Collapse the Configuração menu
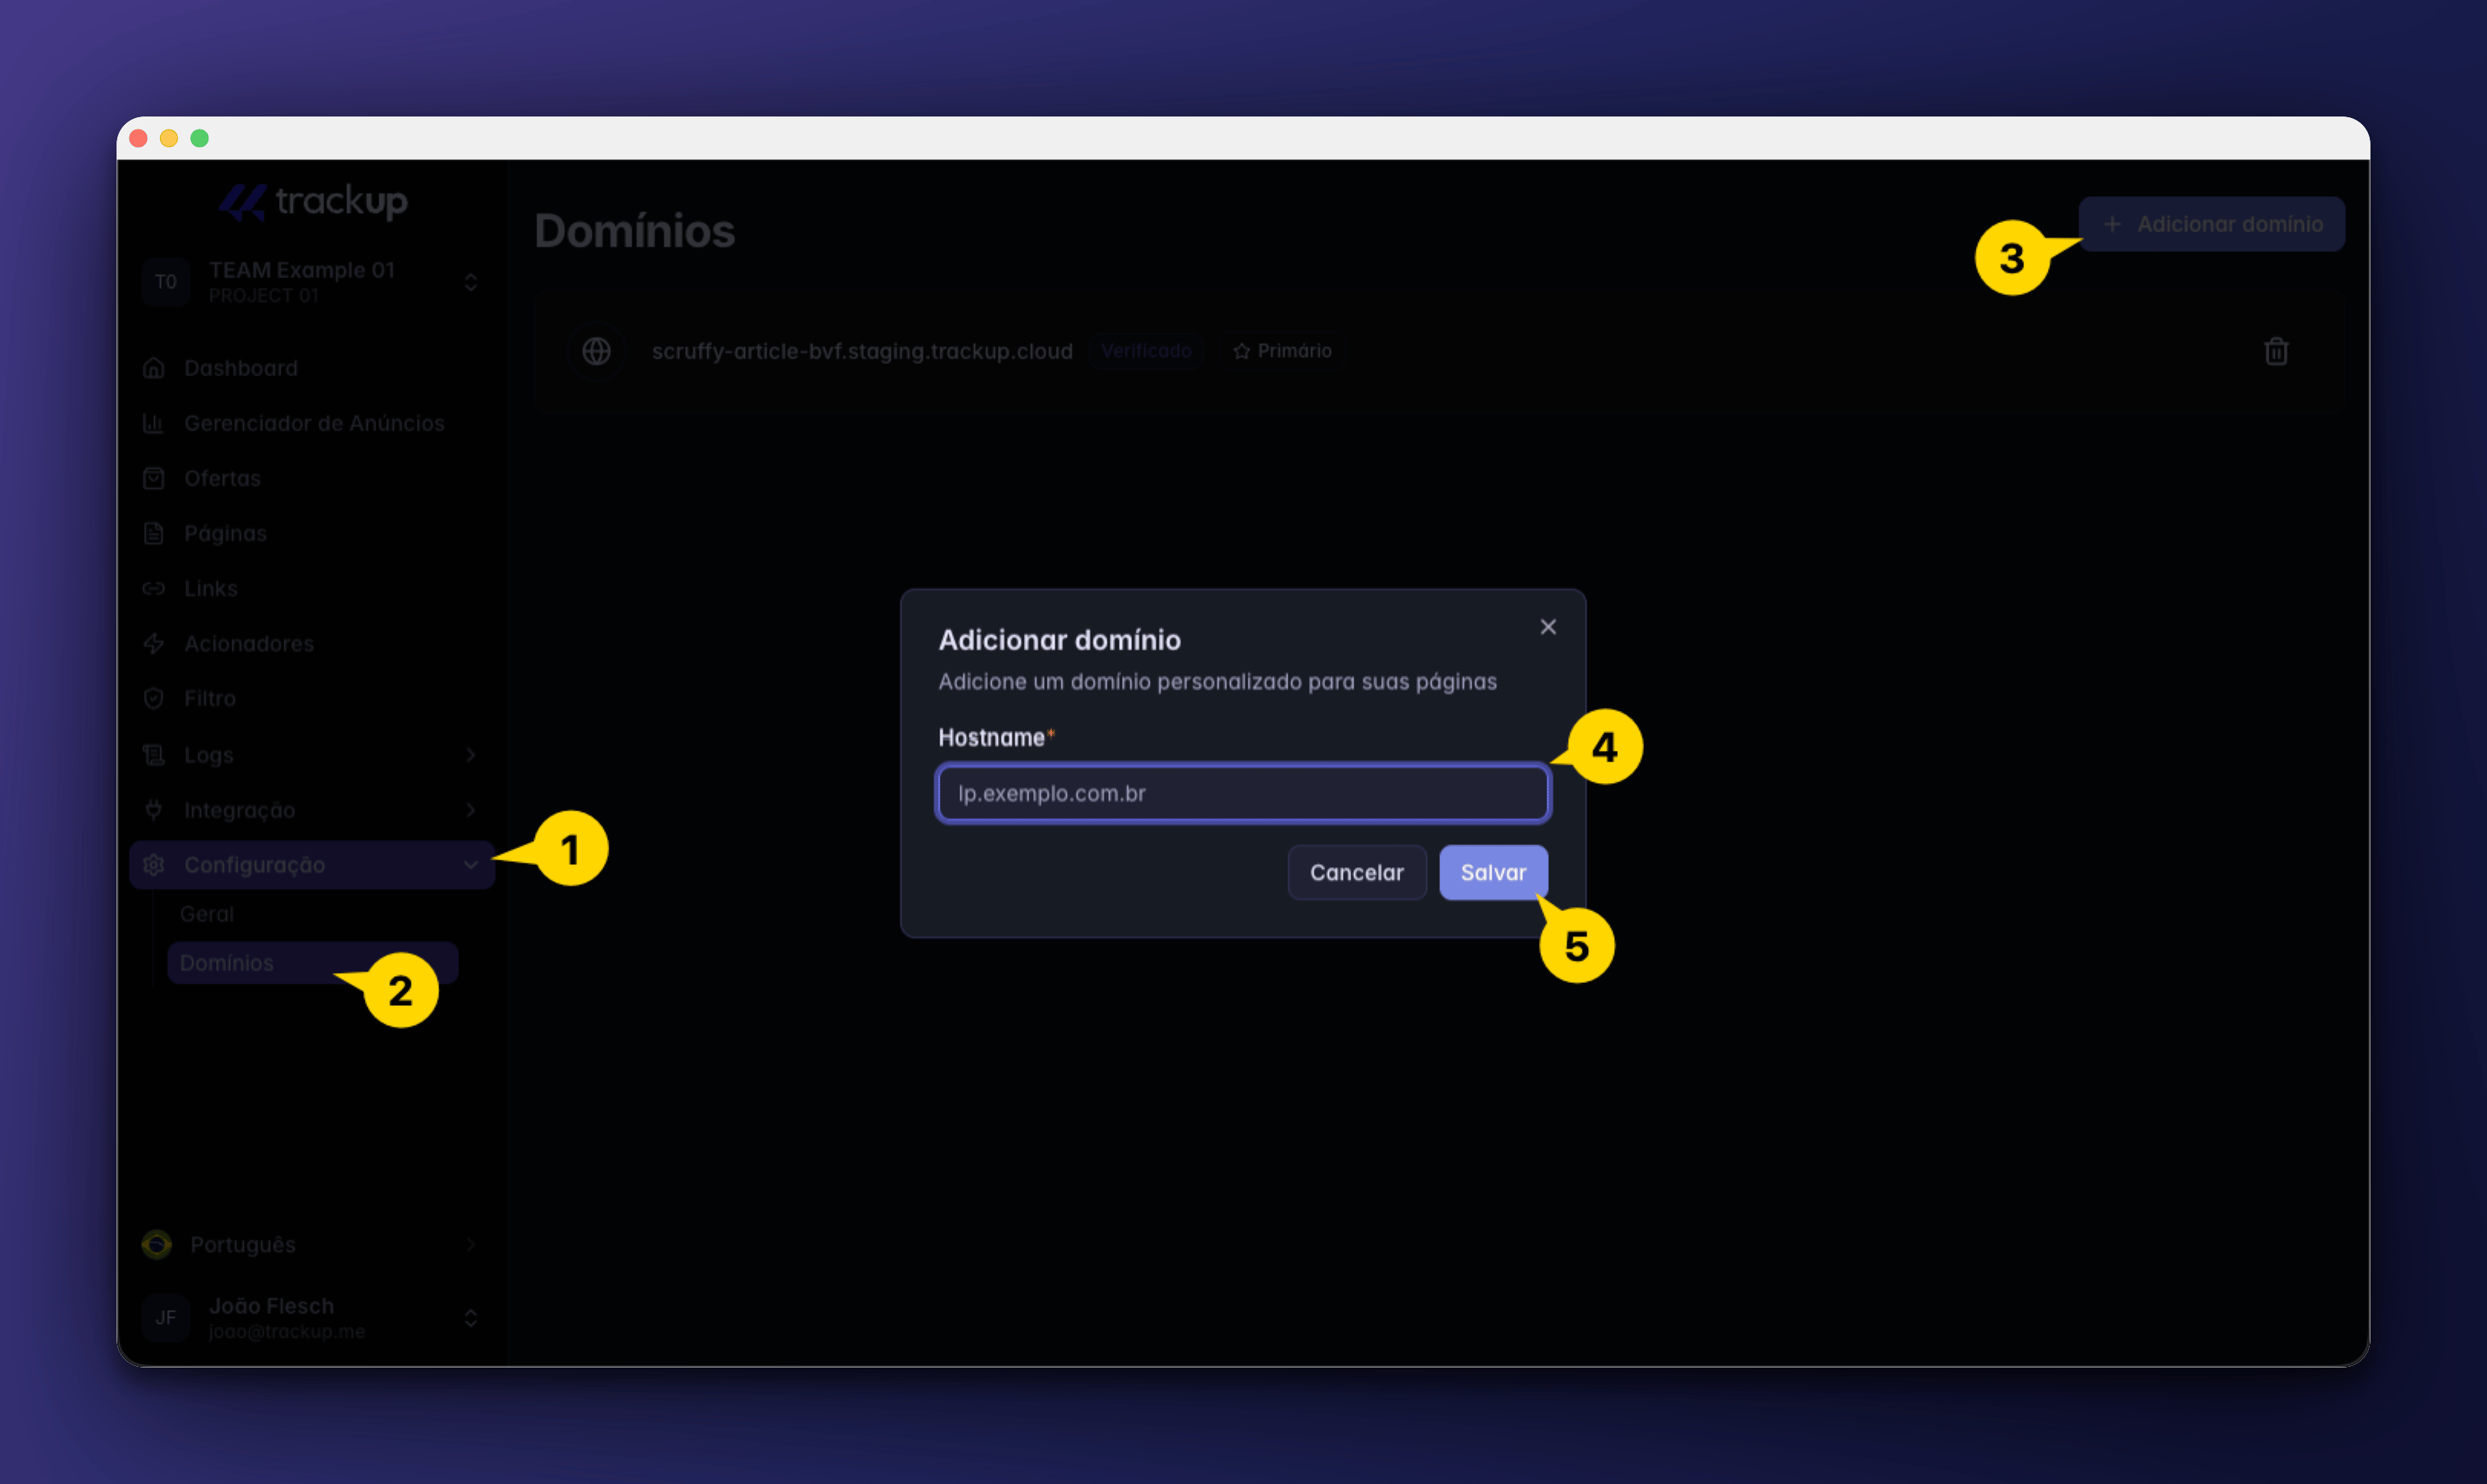Viewport: 2487px width, 1484px height. click(311, 865)
